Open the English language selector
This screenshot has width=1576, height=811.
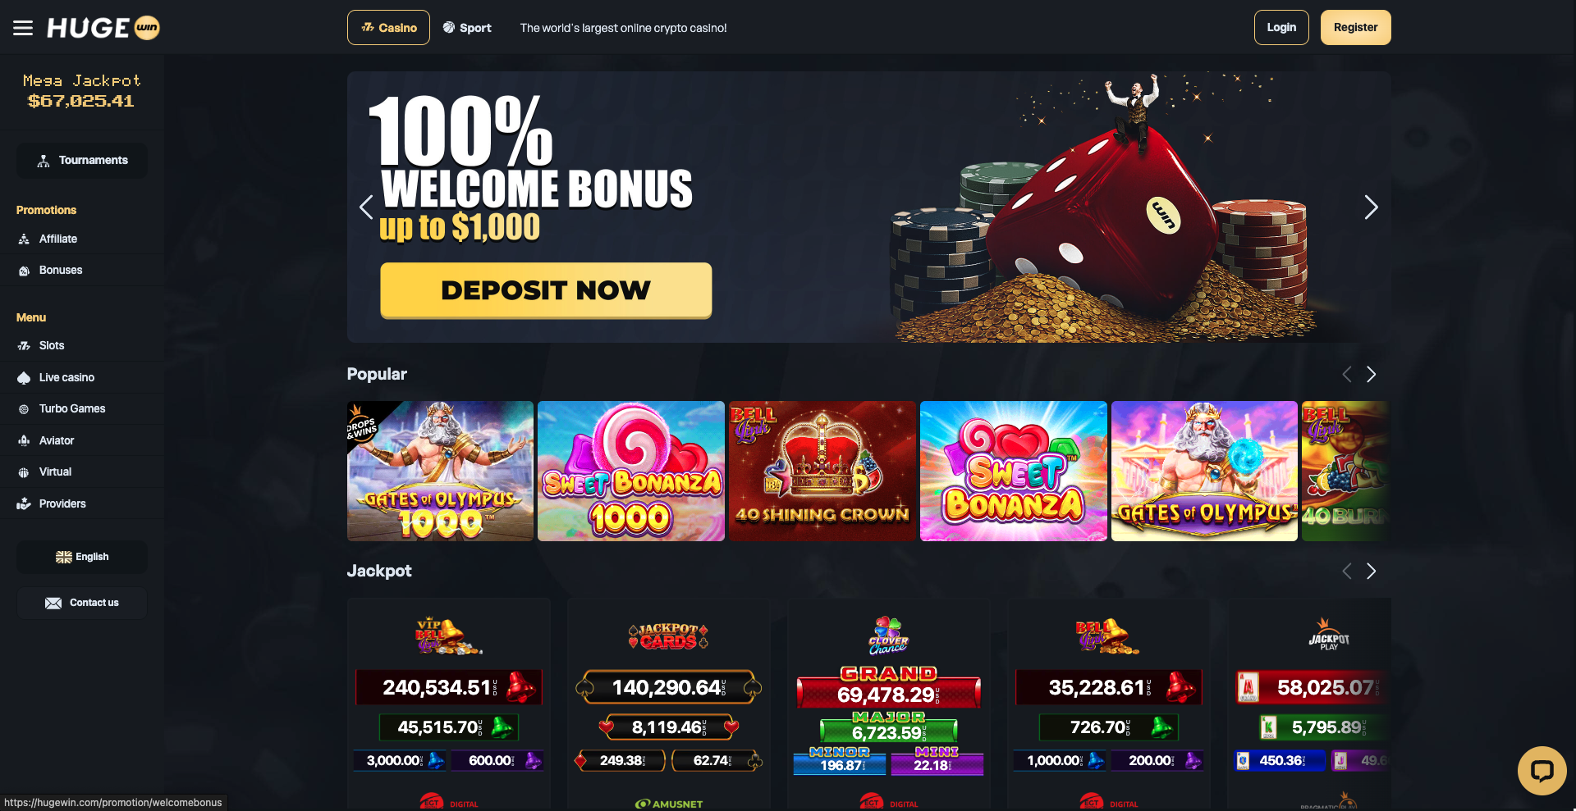[82, 557]
